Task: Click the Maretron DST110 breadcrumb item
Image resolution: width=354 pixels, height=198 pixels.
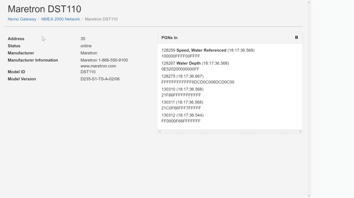Action: point(101,19)
